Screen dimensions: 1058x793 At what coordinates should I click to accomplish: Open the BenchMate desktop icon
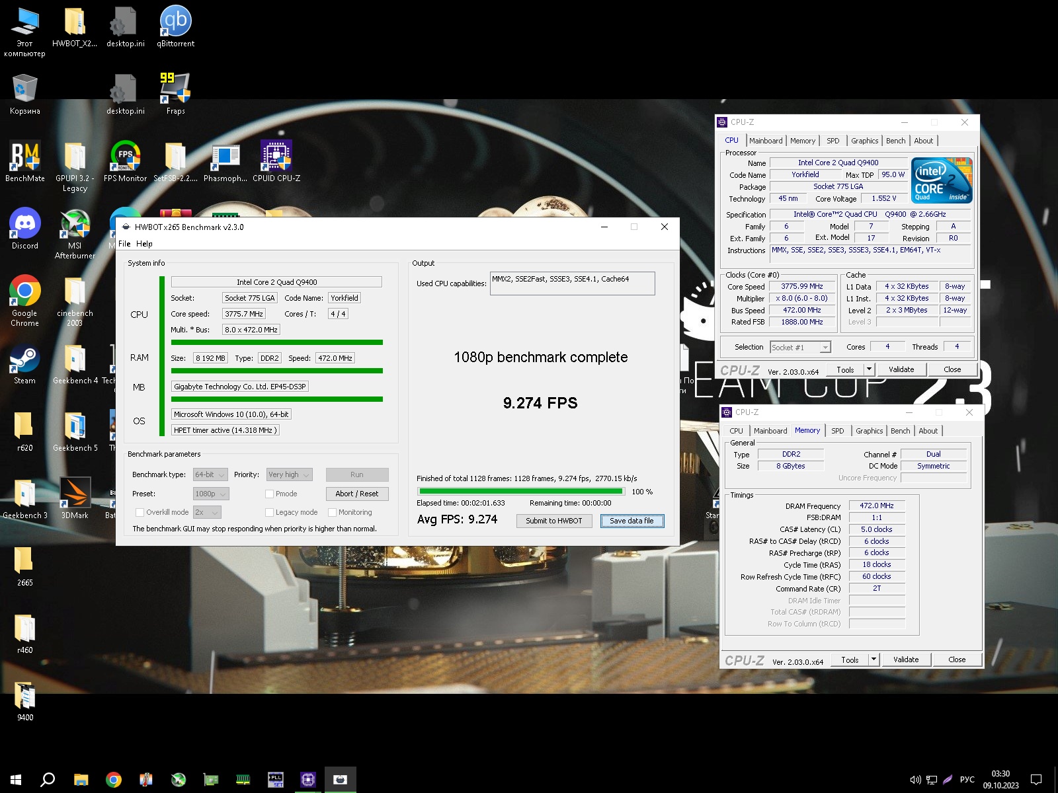[25, 162]
